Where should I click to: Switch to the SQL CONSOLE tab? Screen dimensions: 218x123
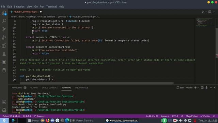(x=81, y=87)
